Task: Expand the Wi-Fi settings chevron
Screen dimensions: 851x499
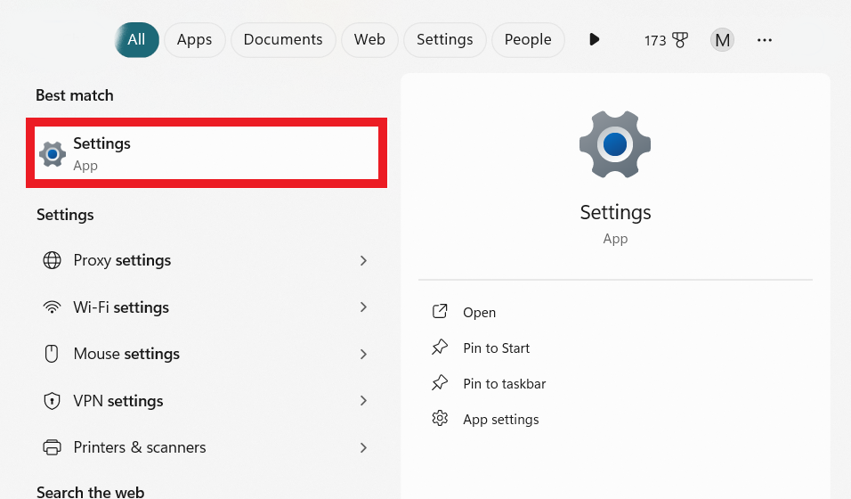Action: (x=363, y=307)
